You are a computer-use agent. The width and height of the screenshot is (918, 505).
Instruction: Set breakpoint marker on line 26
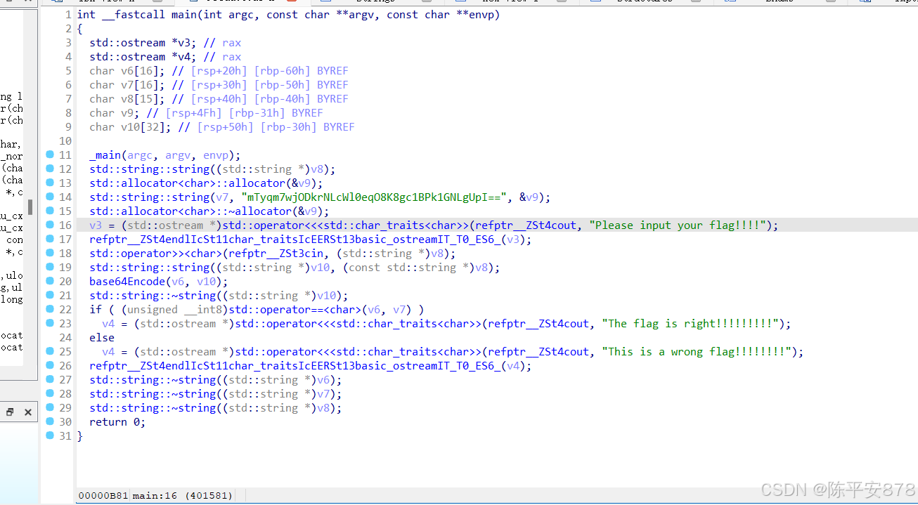[x=50, y=365]
